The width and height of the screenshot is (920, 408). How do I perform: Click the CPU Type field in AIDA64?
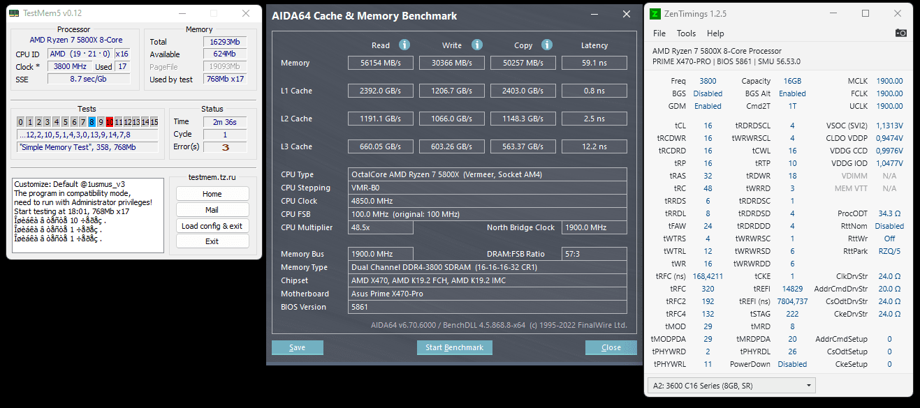pos(488,174)
